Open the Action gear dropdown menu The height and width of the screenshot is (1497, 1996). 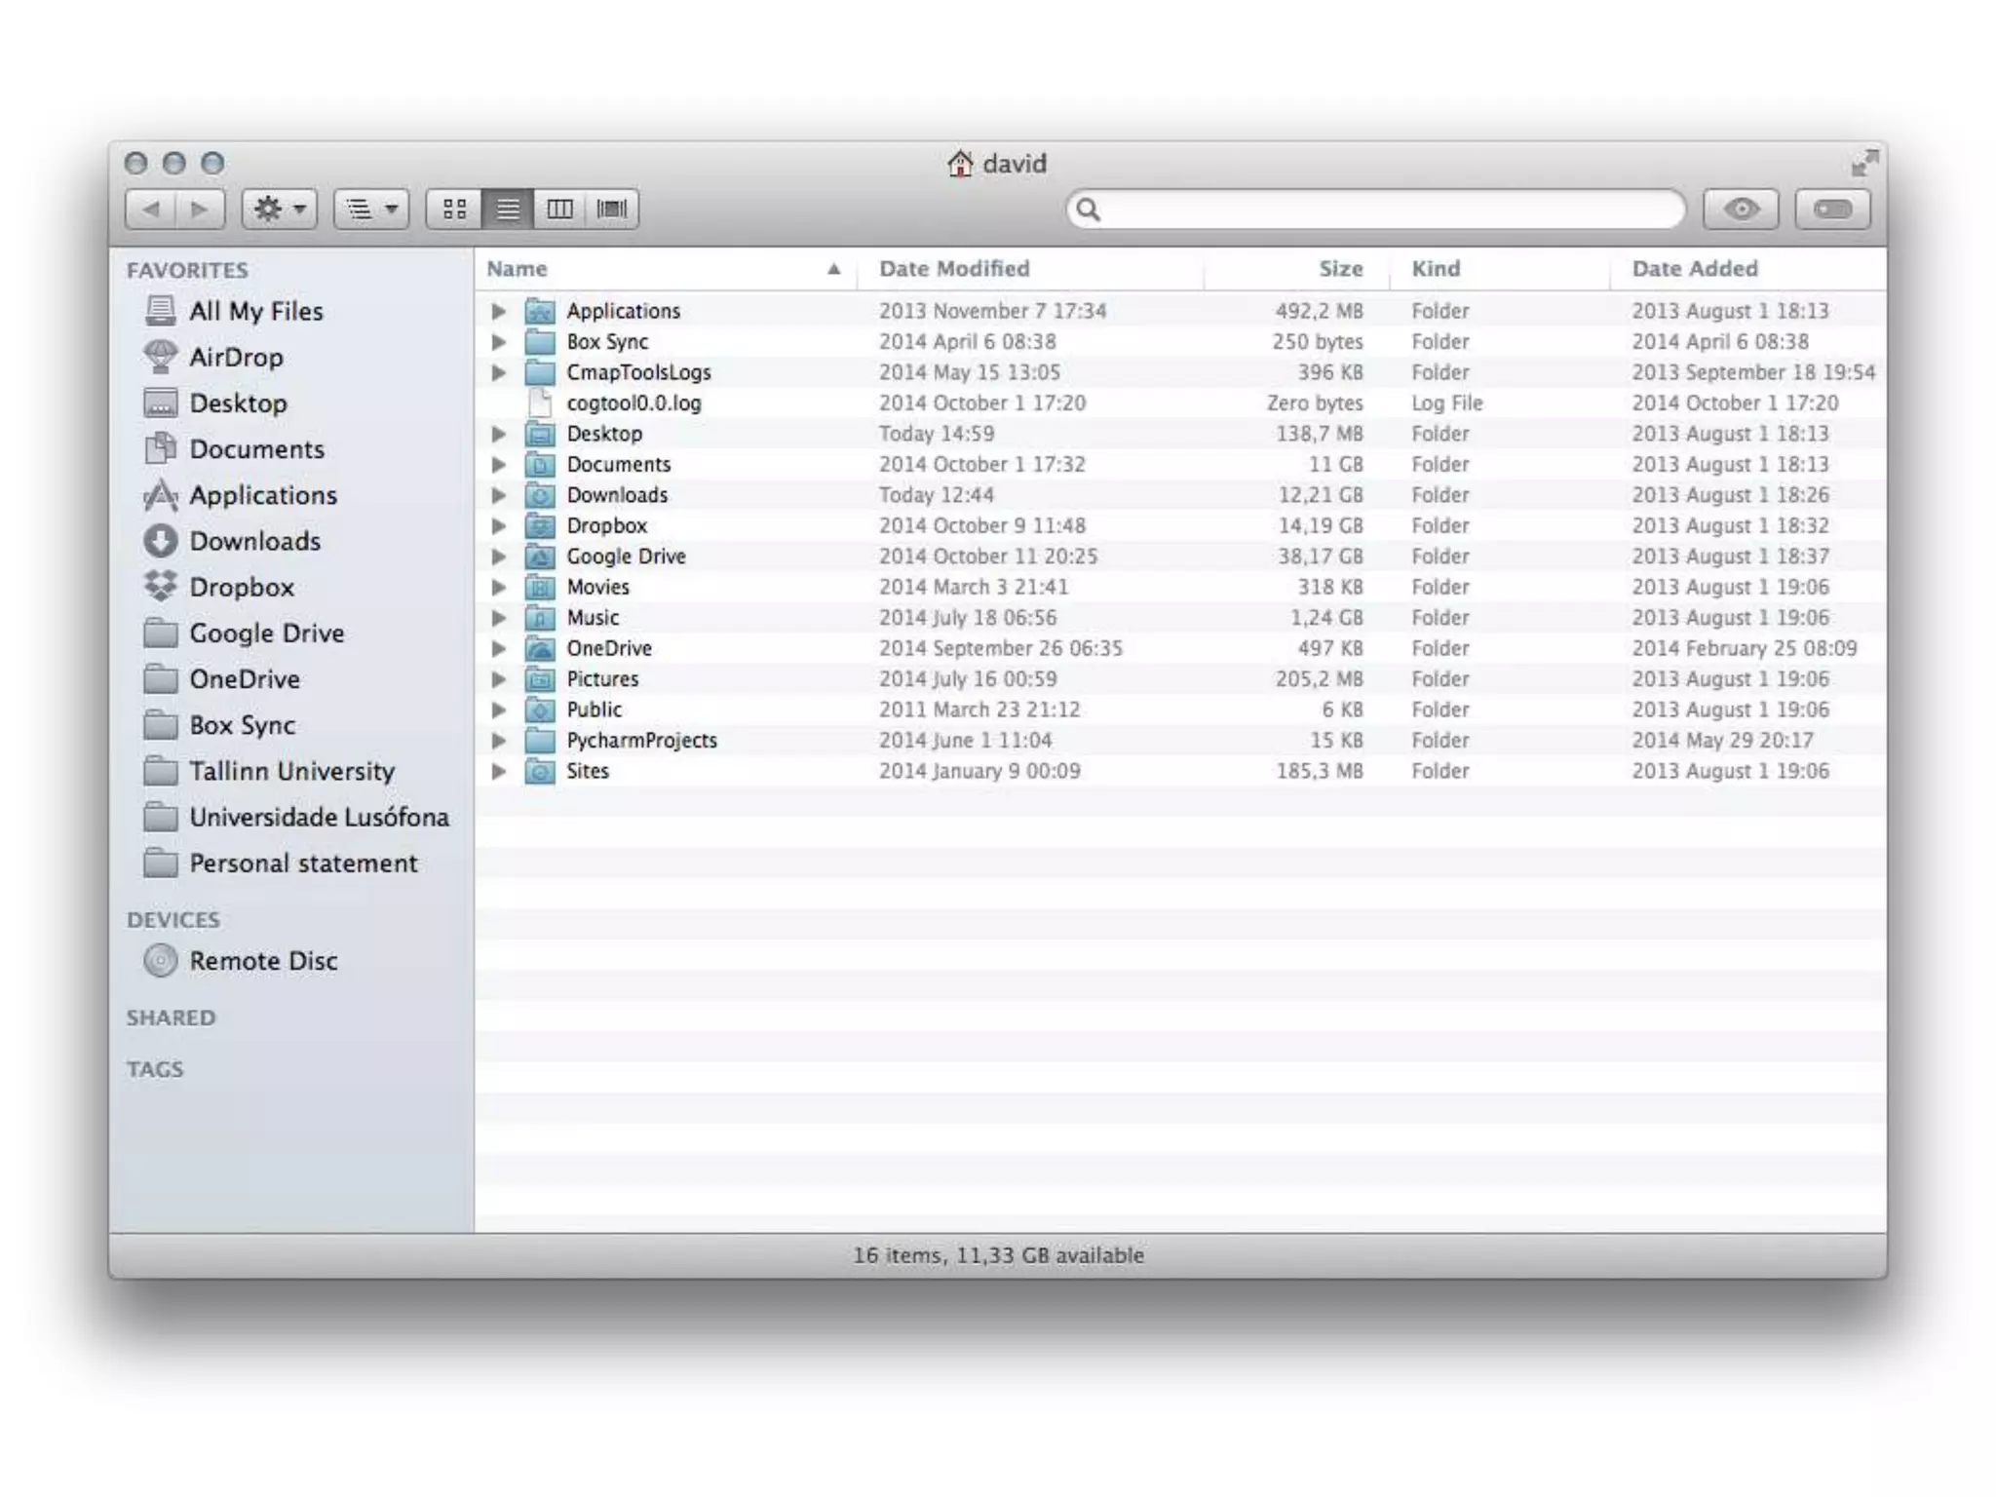[280, 209]
